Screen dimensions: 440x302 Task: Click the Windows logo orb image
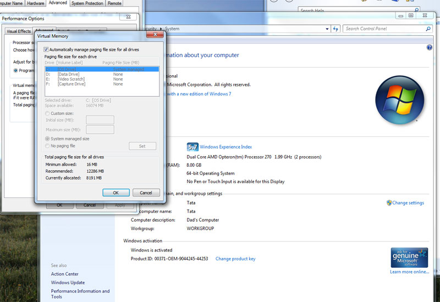click(400, 100)
